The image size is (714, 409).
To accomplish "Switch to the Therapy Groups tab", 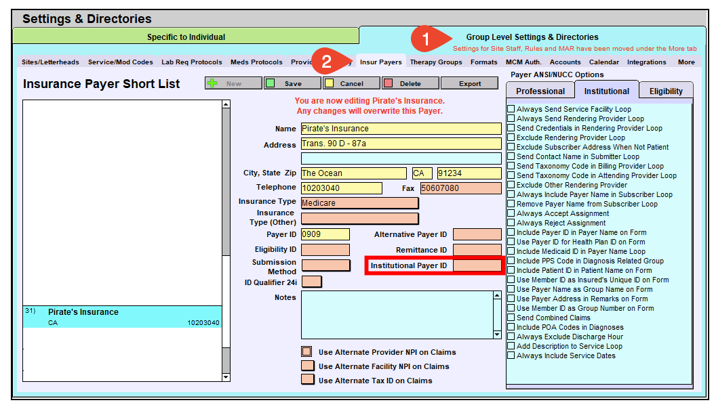I will pos(435,62).
